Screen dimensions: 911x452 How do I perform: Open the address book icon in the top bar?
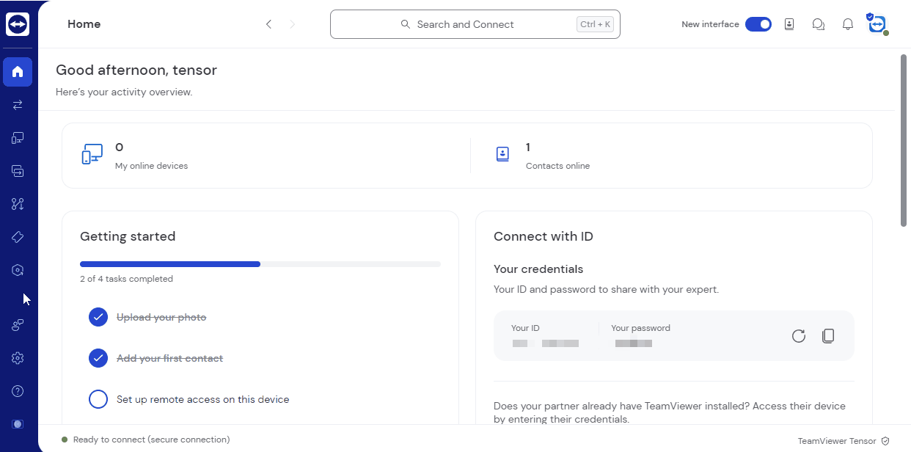point(789,23)
